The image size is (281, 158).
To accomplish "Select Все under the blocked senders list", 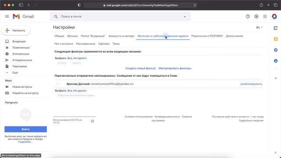I will tap(69, 91).
